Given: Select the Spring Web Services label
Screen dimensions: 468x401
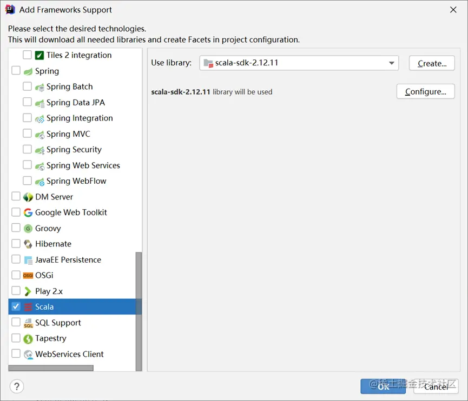Looking at the screenshot, I should pyautogui.click(x=83, y=165).
